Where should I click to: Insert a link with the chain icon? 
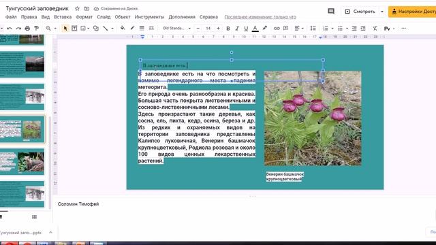tap(277, 29)
